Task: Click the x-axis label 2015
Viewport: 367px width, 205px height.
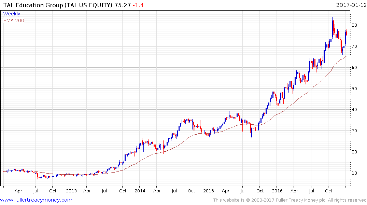Action: 208,191
